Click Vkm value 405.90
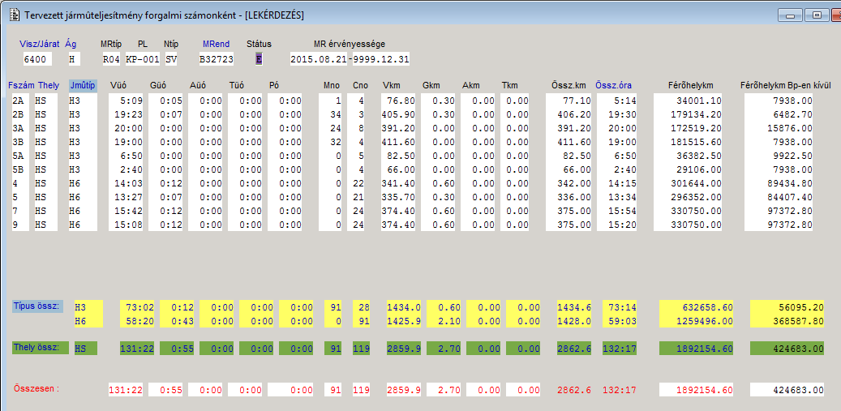The width and height of the screenshot is (841, 411). [398, 114]
